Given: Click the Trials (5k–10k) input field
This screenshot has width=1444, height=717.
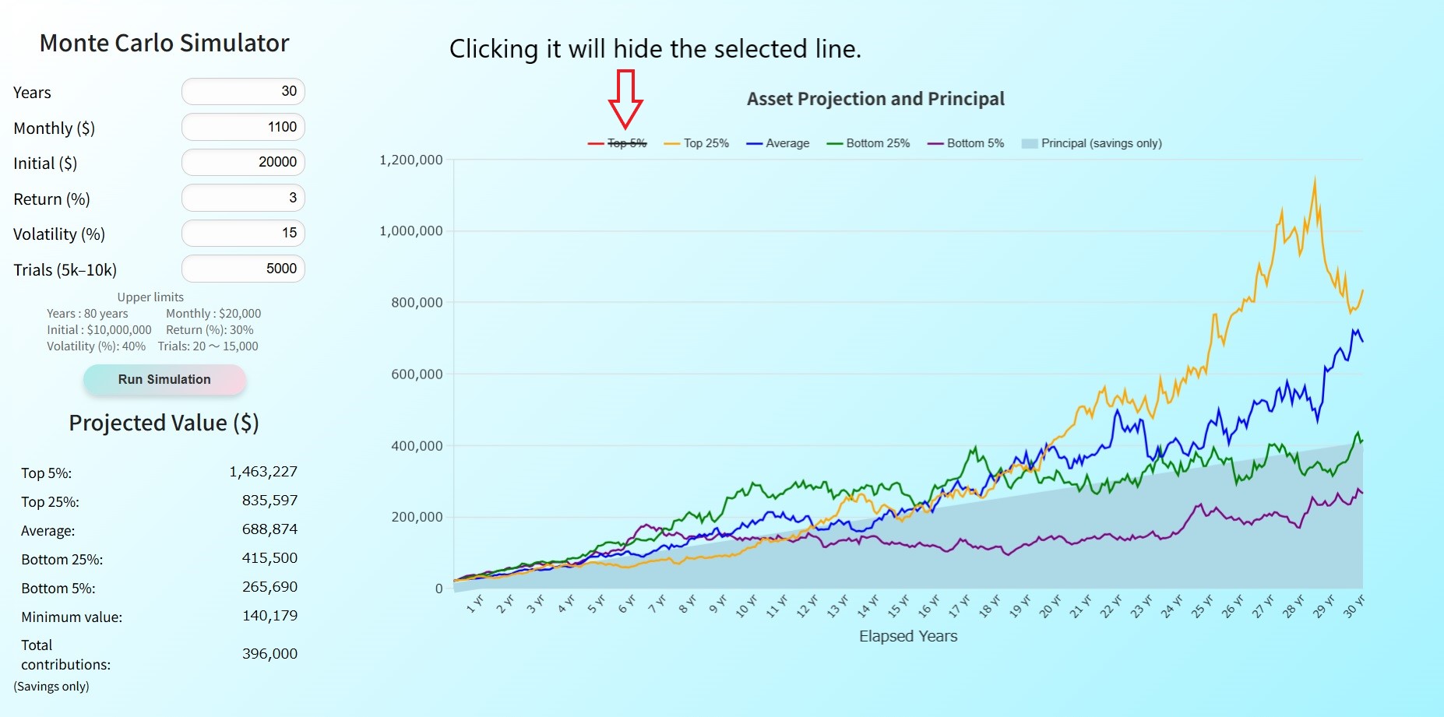Looking at the screenshot, I should click(243, 269).
